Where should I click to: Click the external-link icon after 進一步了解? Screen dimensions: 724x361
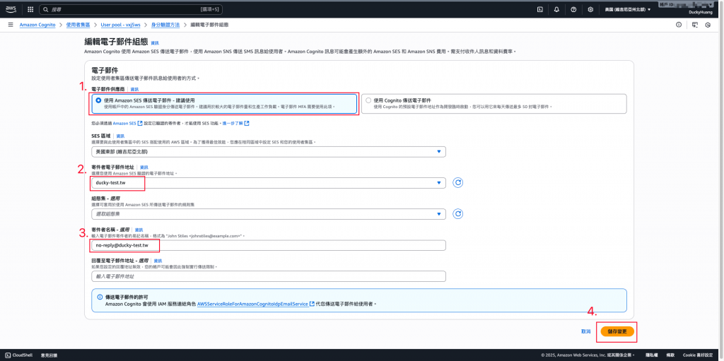pos(247,123)
